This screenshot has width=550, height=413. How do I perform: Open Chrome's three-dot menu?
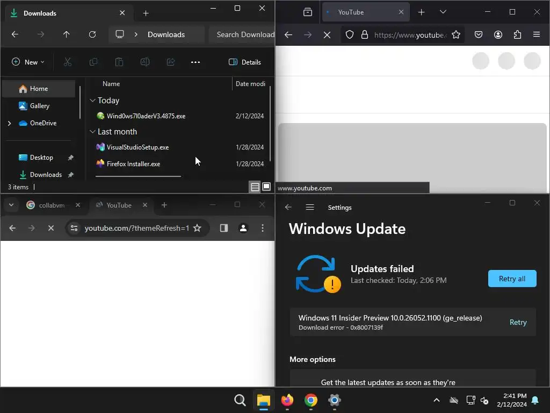click(x=262, y=228)
